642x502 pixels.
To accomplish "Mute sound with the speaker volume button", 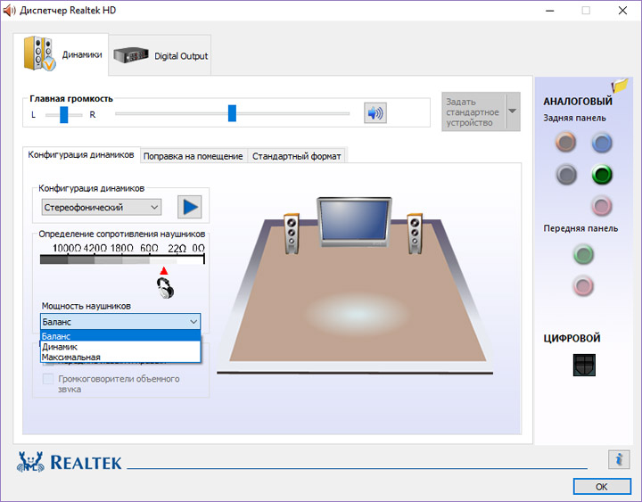I will pyautogui.click(x=375, y=113).
